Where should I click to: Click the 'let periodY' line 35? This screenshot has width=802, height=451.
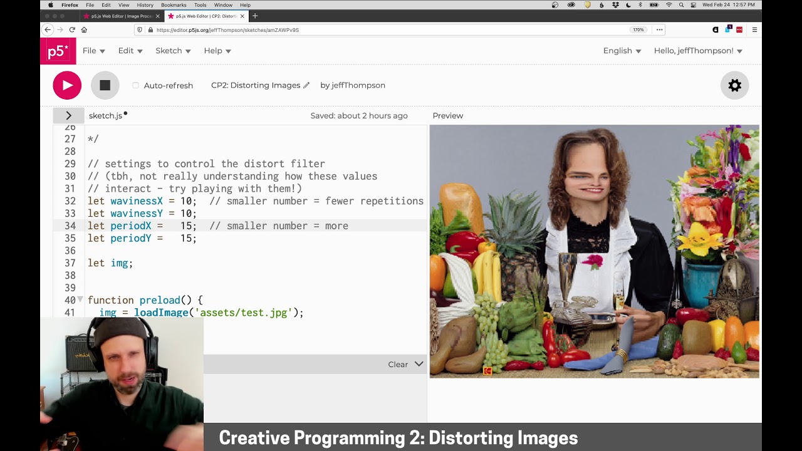point(142,238)
